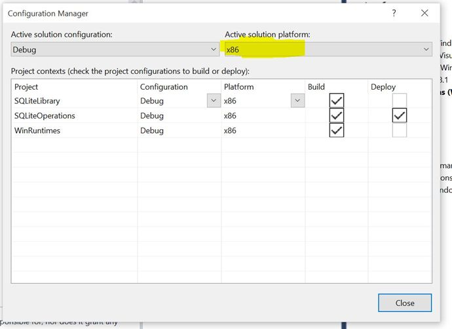The height and width of the screenshot is (329, 452).
Task: Expand SQLiteLibrary platform dropdown arrow
Action: [x=297, y=101]
